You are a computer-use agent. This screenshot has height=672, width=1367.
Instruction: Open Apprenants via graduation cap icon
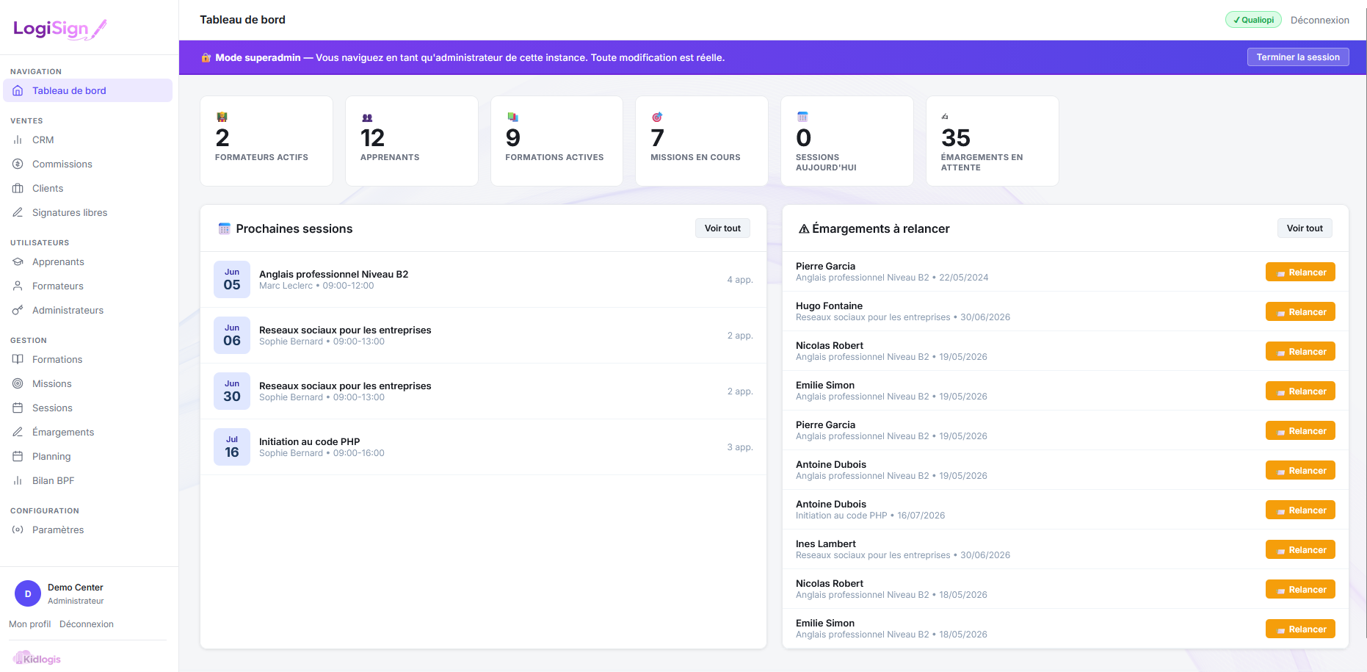click(18, 261)
